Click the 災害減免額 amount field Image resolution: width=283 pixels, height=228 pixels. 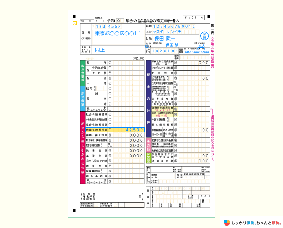(194, 99)
